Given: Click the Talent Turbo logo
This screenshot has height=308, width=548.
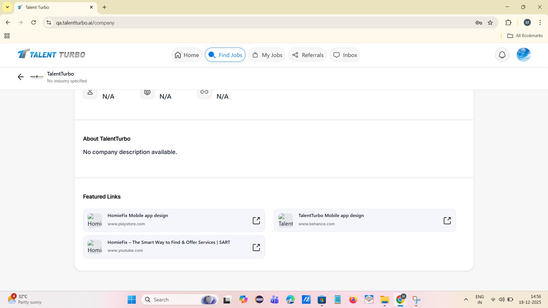Looking at the screenshot, I should (x=51, y=54).
